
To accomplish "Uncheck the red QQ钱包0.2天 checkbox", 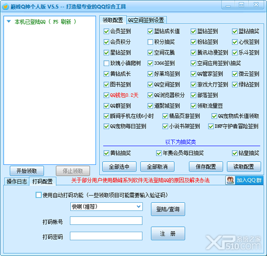I will (106, 95).
